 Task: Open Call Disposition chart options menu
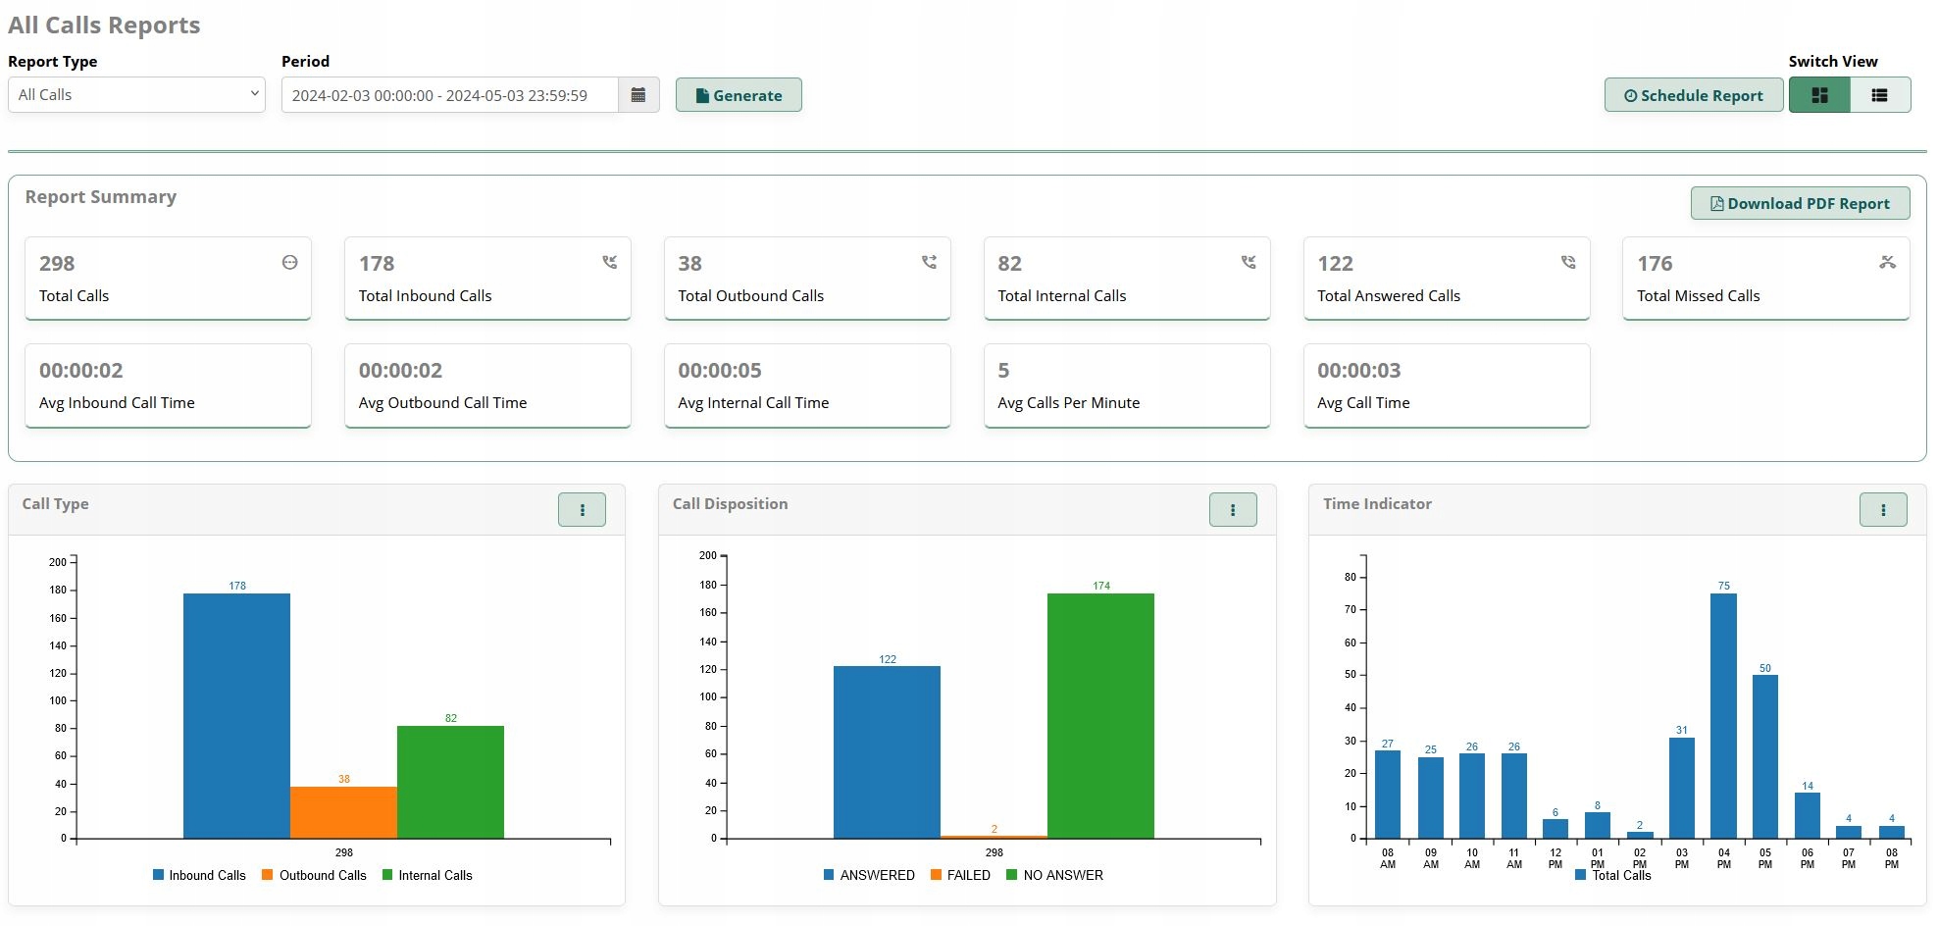click(x=1233, y=510)
